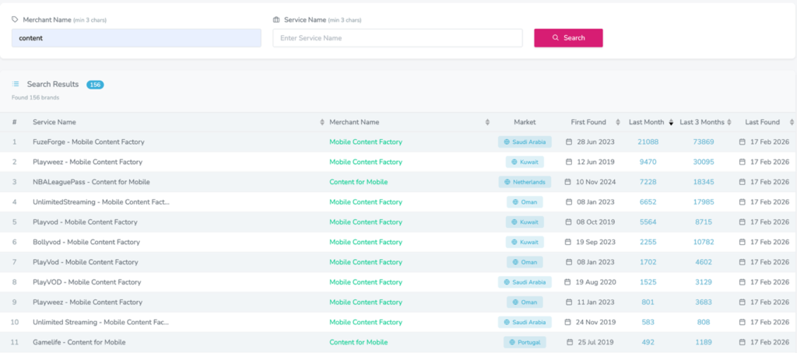Click the Enter Service Name input field
The width and height of the screenshot is (797, 353).
click(397, 38)
